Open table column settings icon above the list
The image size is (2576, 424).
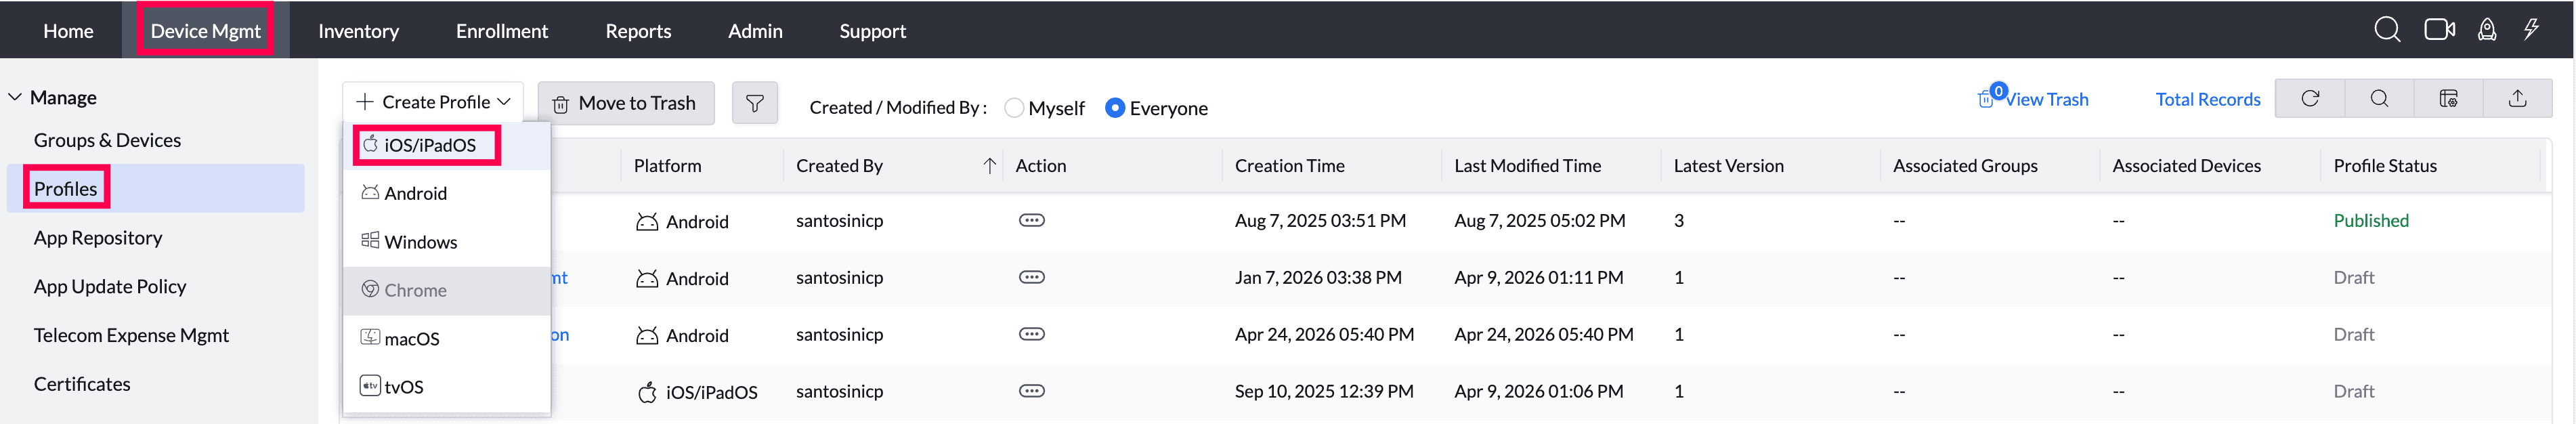pyautogui.click(x=2448, y=98)
